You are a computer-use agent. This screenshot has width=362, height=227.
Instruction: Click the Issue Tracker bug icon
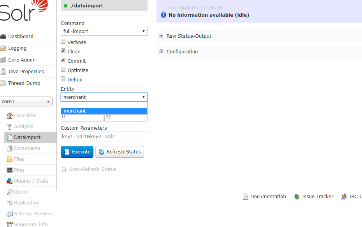(x=297, y=197)
